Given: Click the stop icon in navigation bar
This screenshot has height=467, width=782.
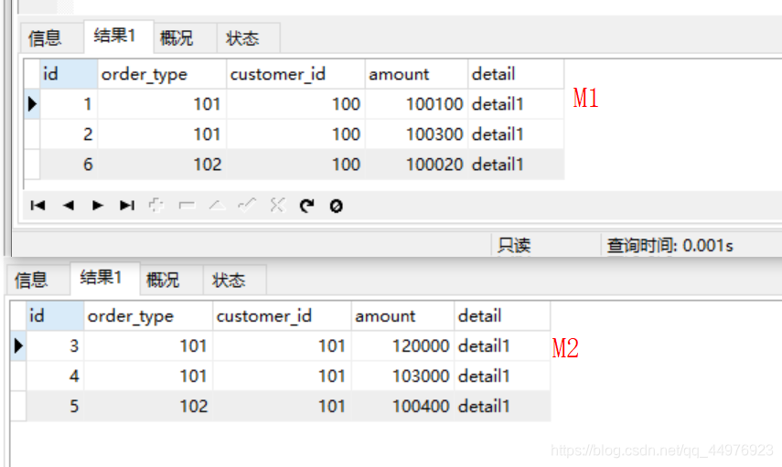Looking at the screenshot, I should (337, 206).
